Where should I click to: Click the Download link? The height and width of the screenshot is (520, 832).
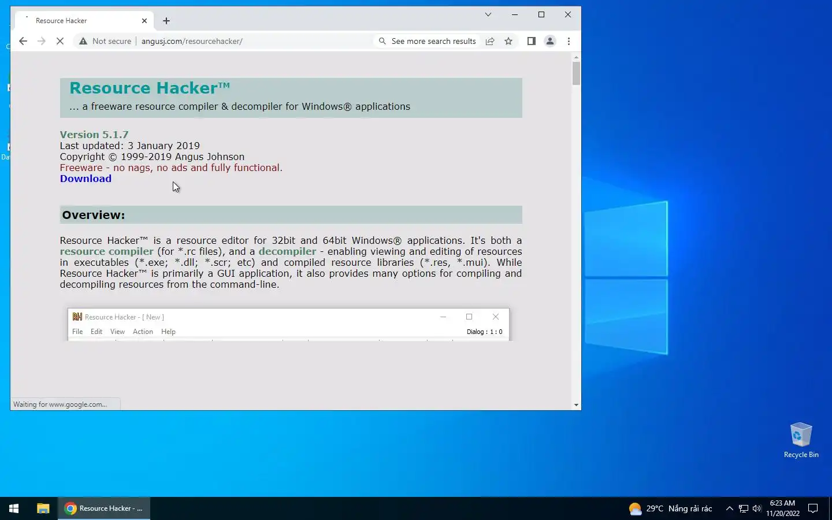[x=86, y=179]
